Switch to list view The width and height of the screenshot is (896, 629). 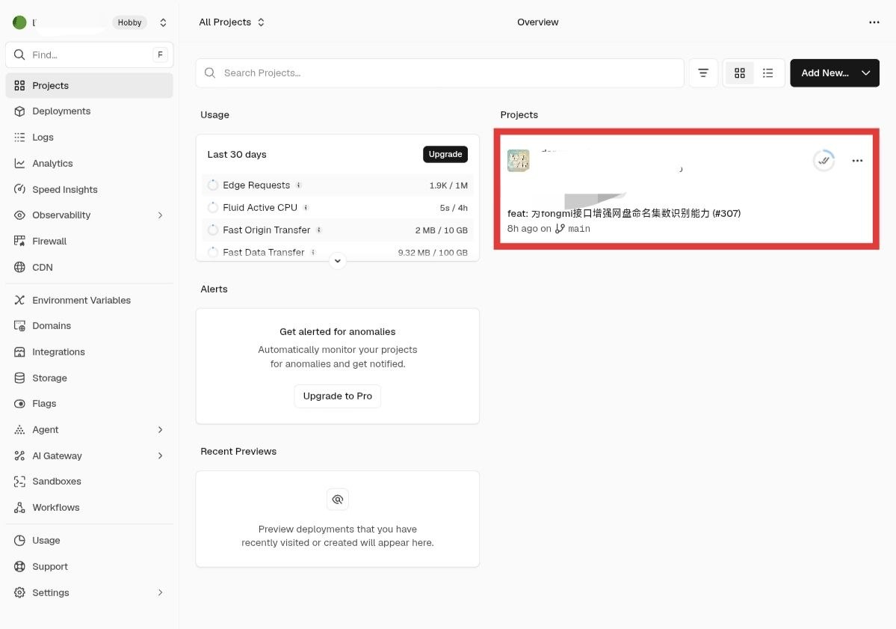click(x=767, y=73)
